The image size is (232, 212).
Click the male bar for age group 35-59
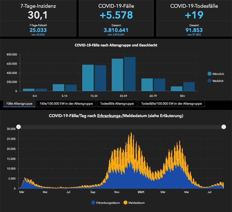[x=117, y=75]
